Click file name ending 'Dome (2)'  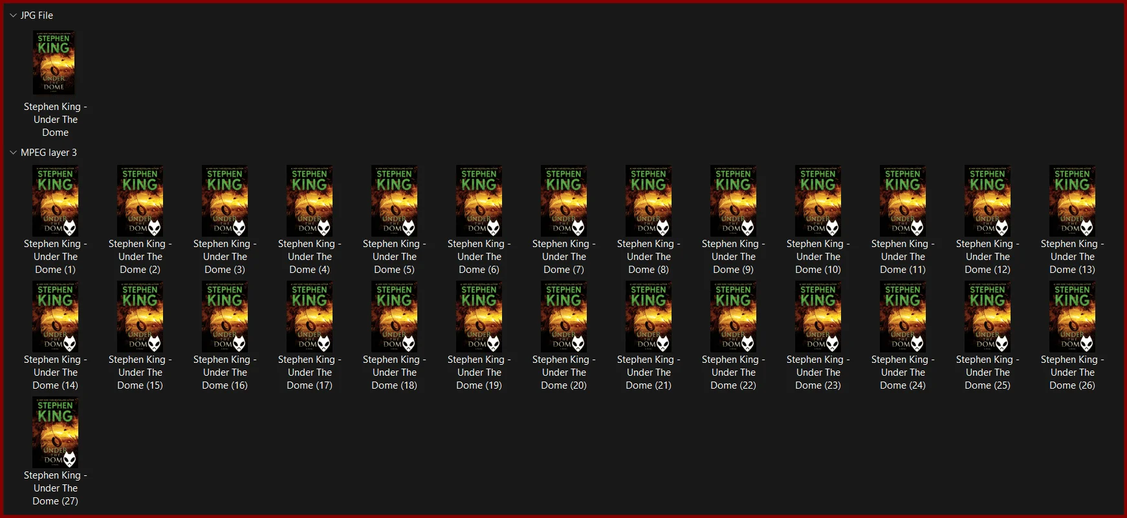140,257
